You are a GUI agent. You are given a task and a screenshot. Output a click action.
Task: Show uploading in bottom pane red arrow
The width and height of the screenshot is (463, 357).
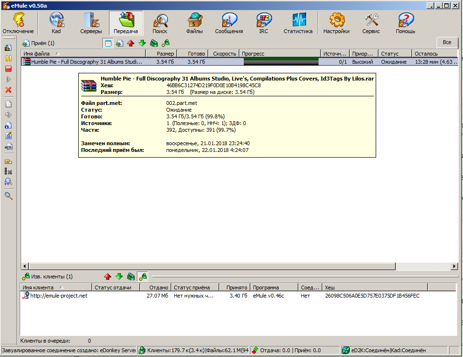107,276
